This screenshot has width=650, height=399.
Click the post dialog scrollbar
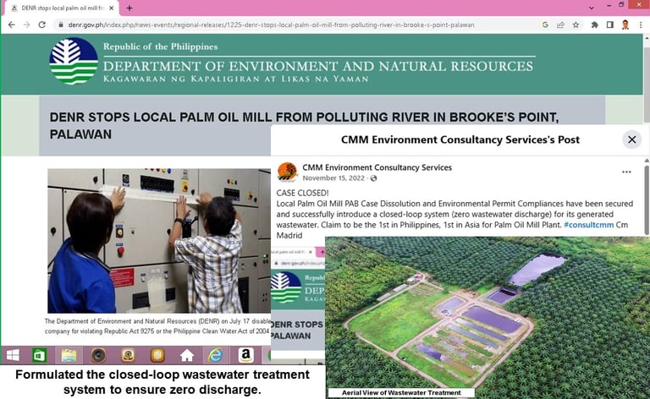pyautogui.click(x=647, y=200)
